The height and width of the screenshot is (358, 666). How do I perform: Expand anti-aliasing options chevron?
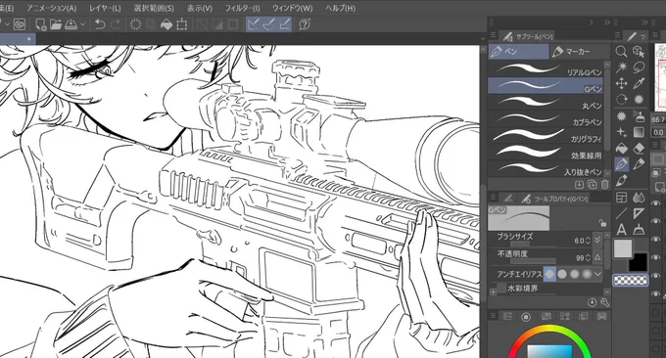pyautogui.click(x=598, y=274)
